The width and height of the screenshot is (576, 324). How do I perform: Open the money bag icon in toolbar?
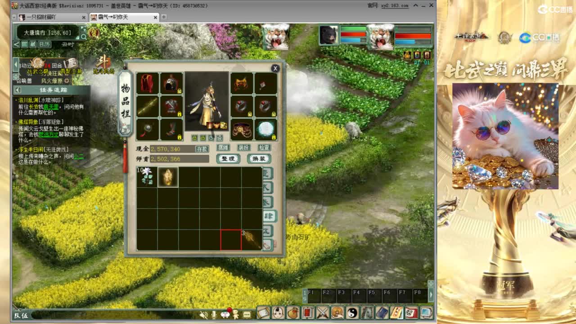293,312
